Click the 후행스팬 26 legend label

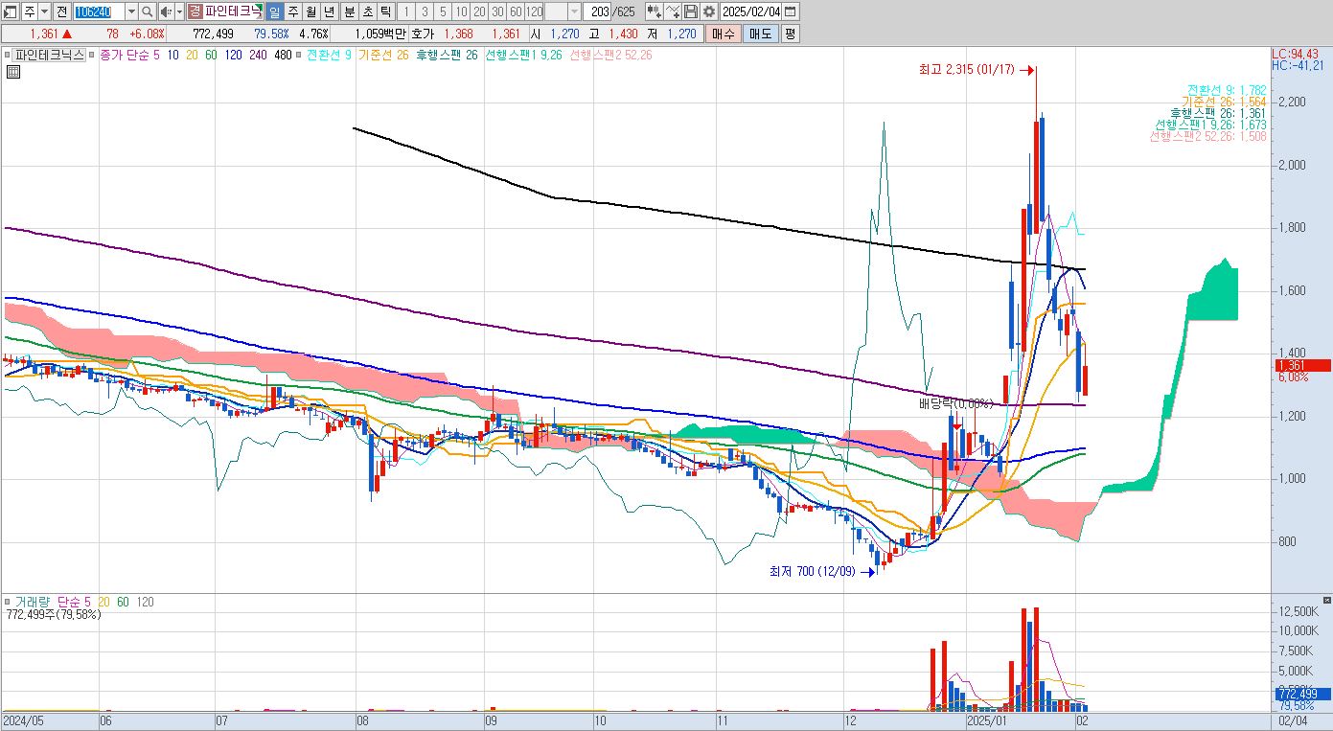coord(445,56)
